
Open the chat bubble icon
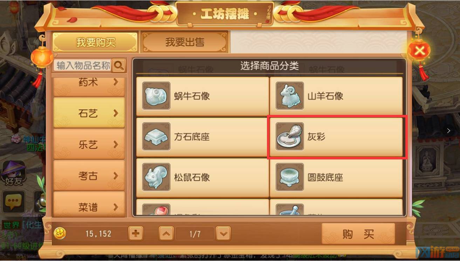coord(13,202)
